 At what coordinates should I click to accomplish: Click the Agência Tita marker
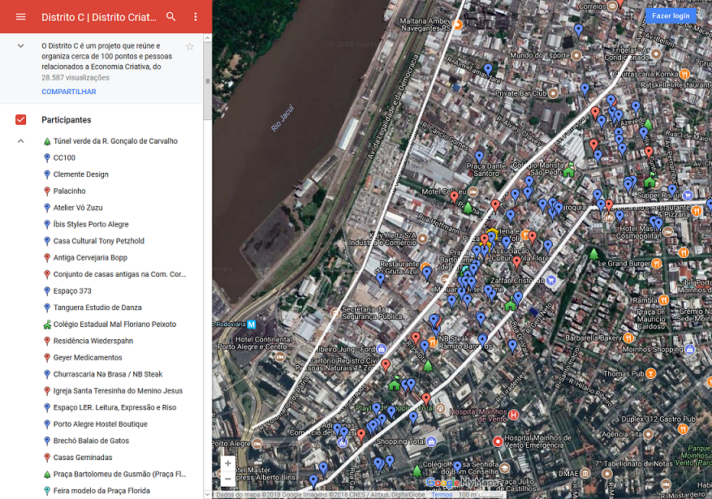click(649, 434)
